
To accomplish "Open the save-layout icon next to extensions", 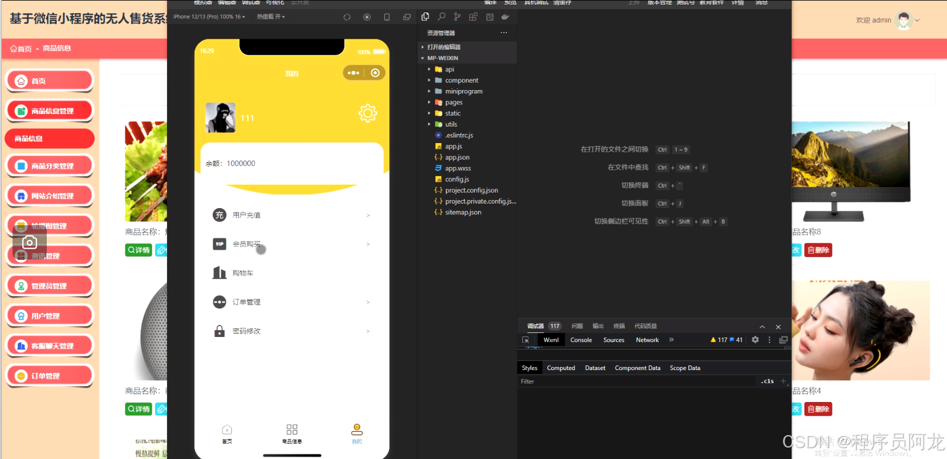I will pos(490,17).
